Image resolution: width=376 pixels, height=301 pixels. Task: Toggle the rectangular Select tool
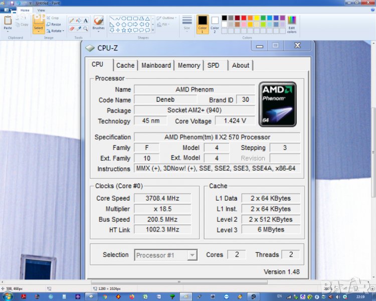click(39, 23)
